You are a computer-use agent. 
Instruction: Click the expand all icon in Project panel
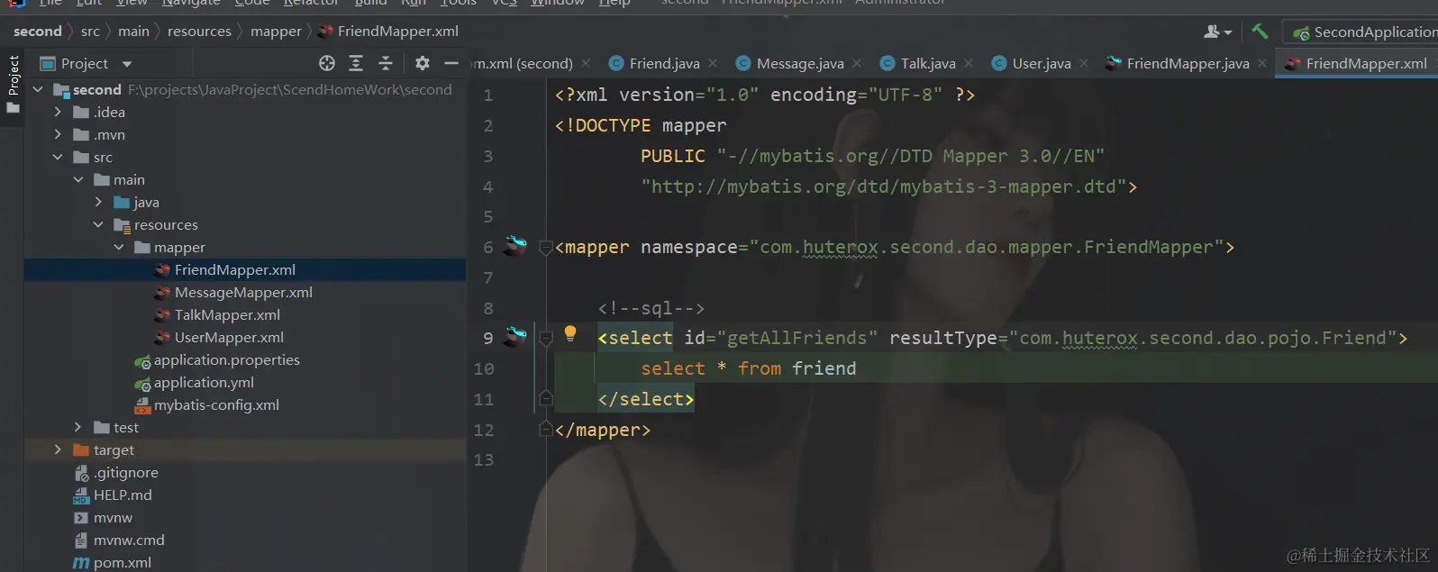pyautogui.click(x=356, y=63)
